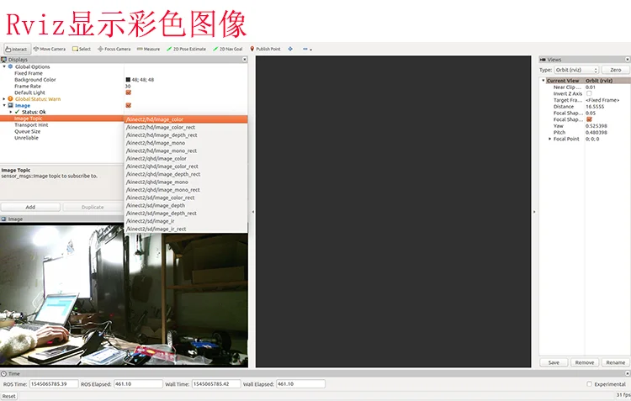Select /kinect2/sd/image_color_rect topic

pos(186,198)
